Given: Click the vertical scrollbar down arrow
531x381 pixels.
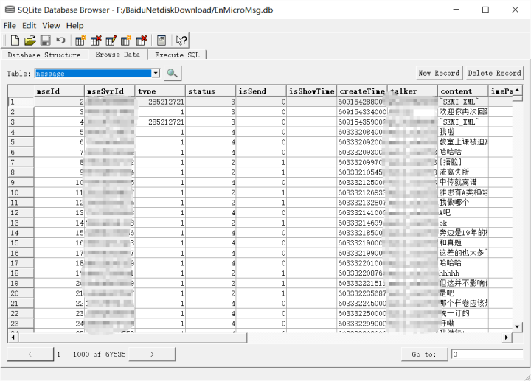Looking at the screenshot, I should pos(517,326).
